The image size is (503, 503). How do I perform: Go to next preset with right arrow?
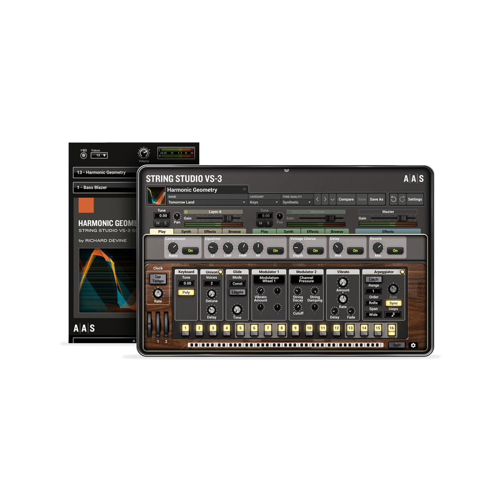tap(325, 199)
